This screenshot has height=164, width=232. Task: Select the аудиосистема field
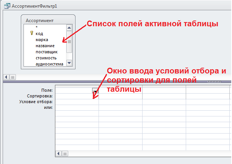point(49,64)
